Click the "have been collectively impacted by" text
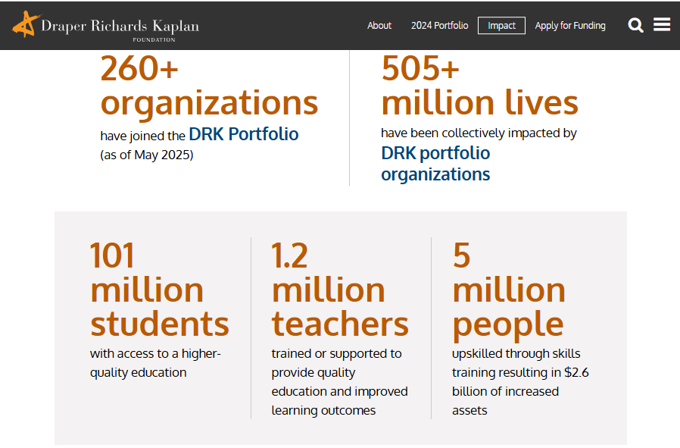 click(x=479, y=133)
